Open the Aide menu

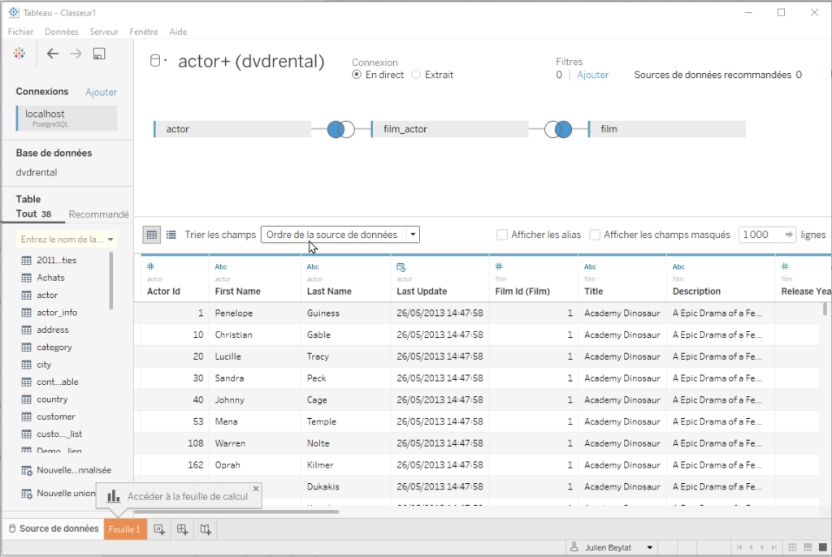click(178, 32)
